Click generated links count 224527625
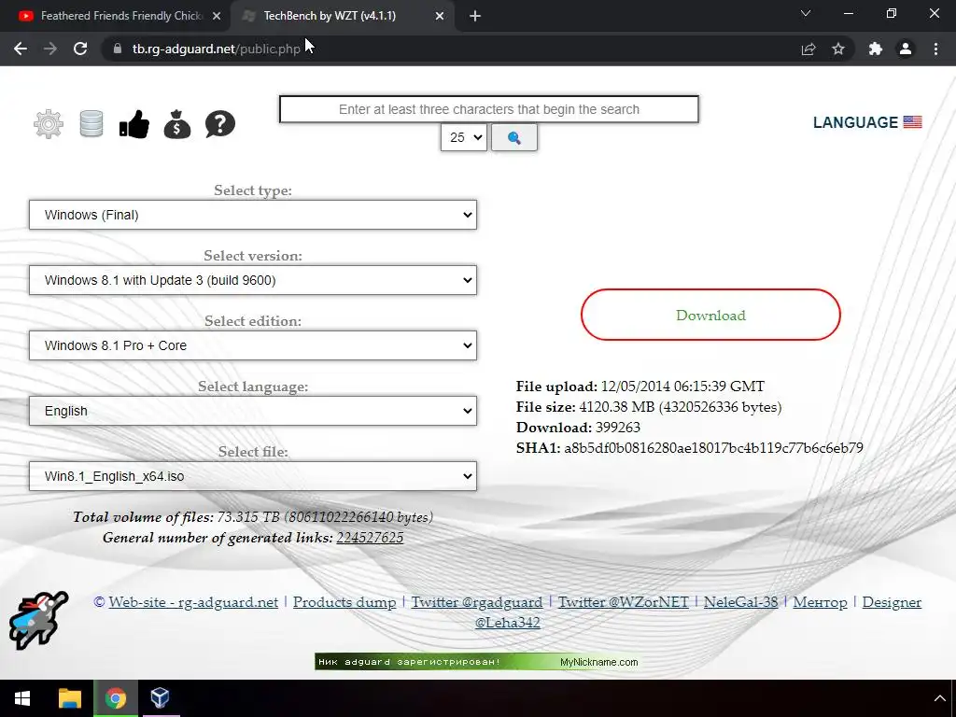The image size is (956, 717). point(370,538)
